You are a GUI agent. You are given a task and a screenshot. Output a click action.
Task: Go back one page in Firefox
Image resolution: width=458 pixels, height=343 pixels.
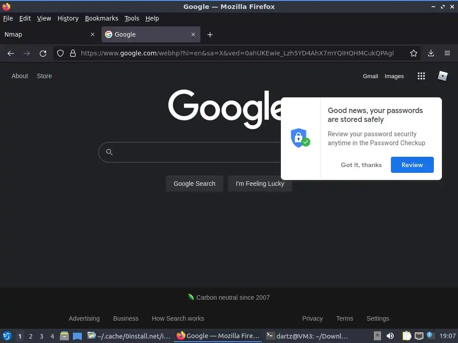click(x=11, y=54)
